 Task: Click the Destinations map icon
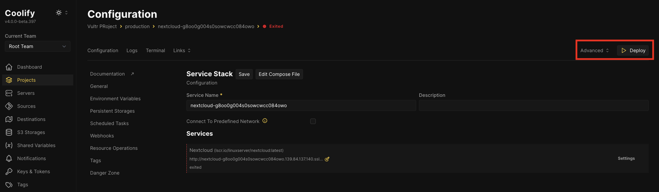9,119
